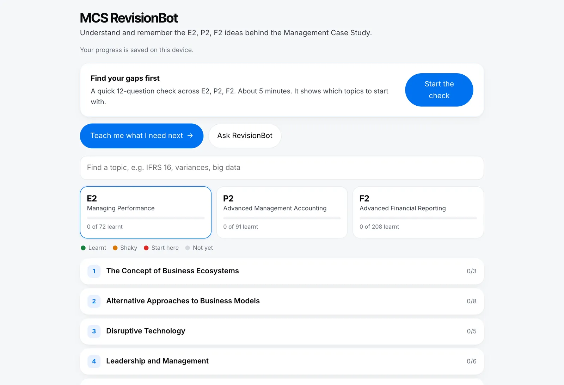This screenshot has width=564, height=385.
Task: Click the grey Not yet legend dot
Action: [188, 248]
